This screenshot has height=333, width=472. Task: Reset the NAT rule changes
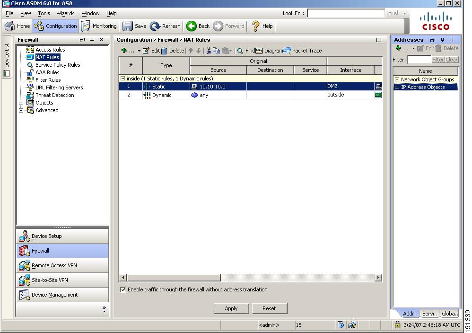tap(269, 308)
